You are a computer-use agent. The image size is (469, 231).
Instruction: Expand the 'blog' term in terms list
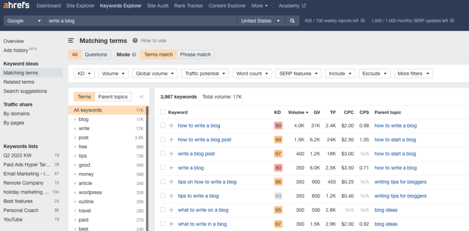coord(76,119)
